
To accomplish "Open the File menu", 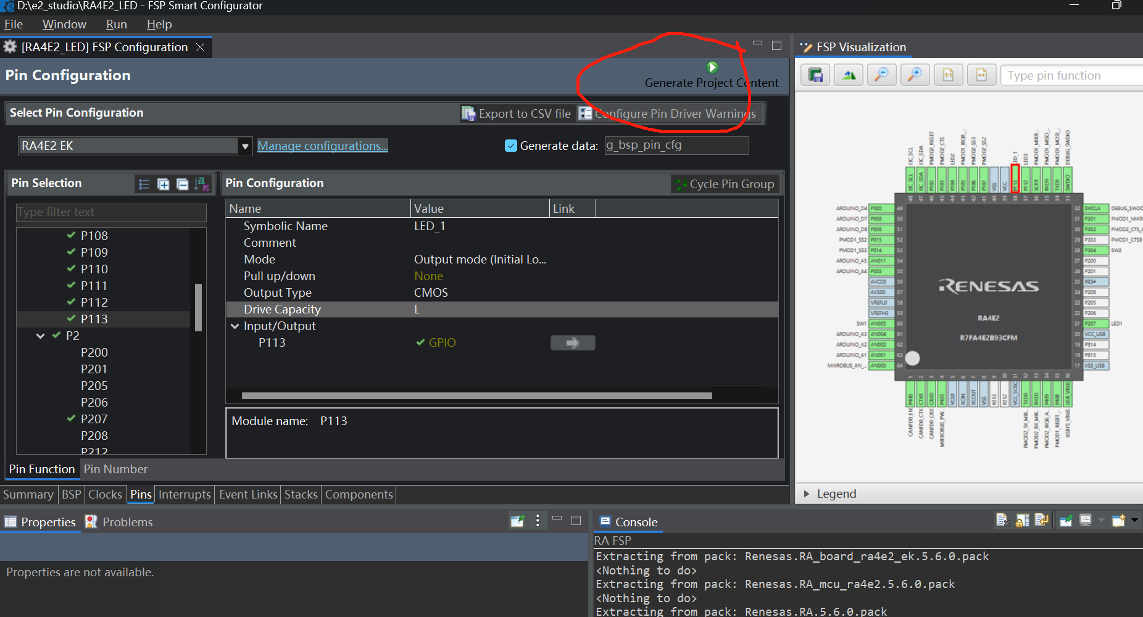I will pyautogui.click(x=14, y=25).
